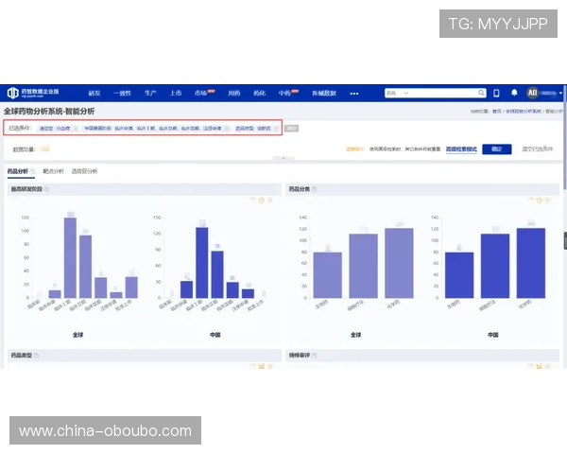567x454 pixels.
Task: Open the 研发 menu in top navigation
Action: (x=94, y=93)
